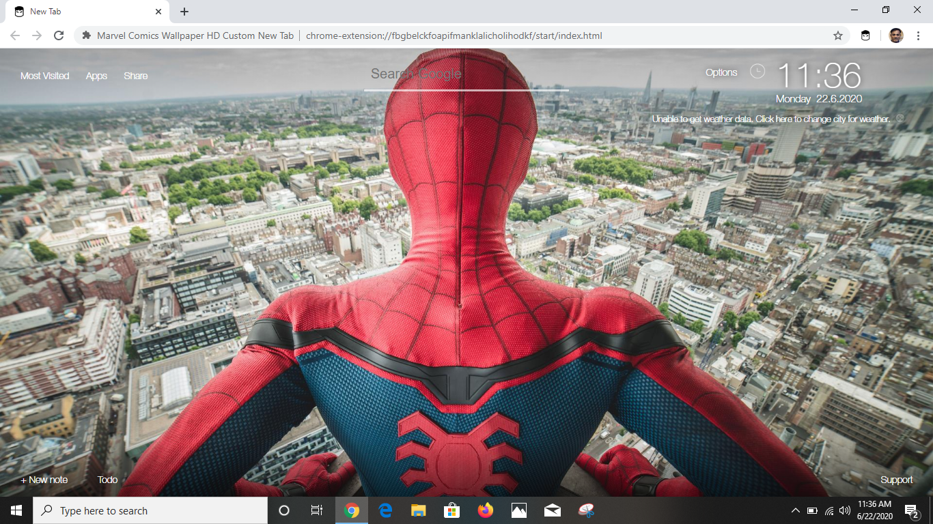
Task: Change city for weather via the message link
Action: tap(771, 119)
